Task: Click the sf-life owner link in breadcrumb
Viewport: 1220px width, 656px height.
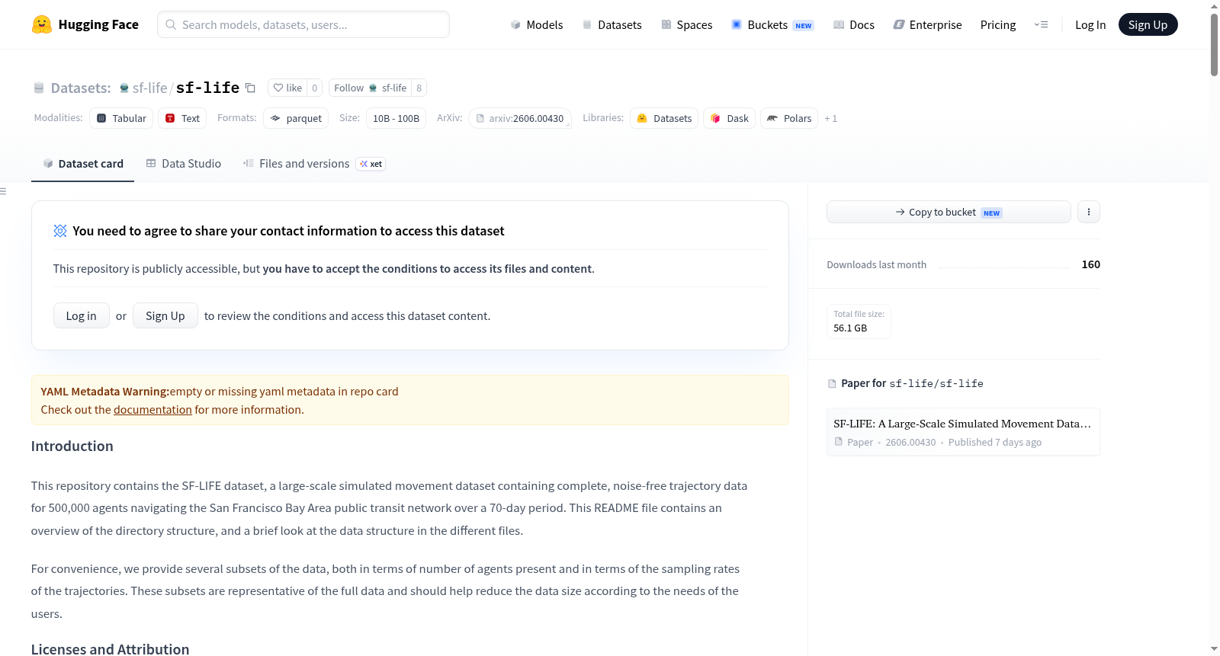Action: tap(149, 88)
